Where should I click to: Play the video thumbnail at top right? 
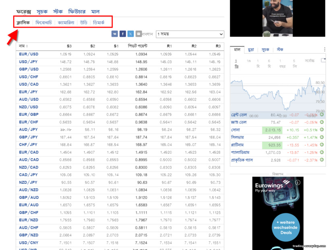pos(277,18)
